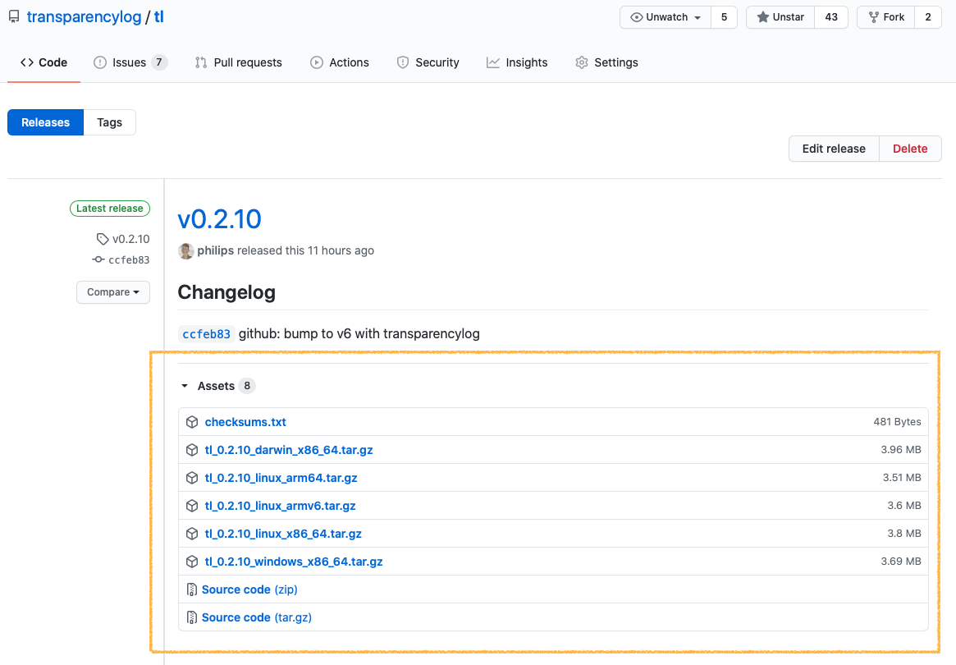Click the zip file icon beside Source code (zip)
956x665 pixels.
coord(191,590)
